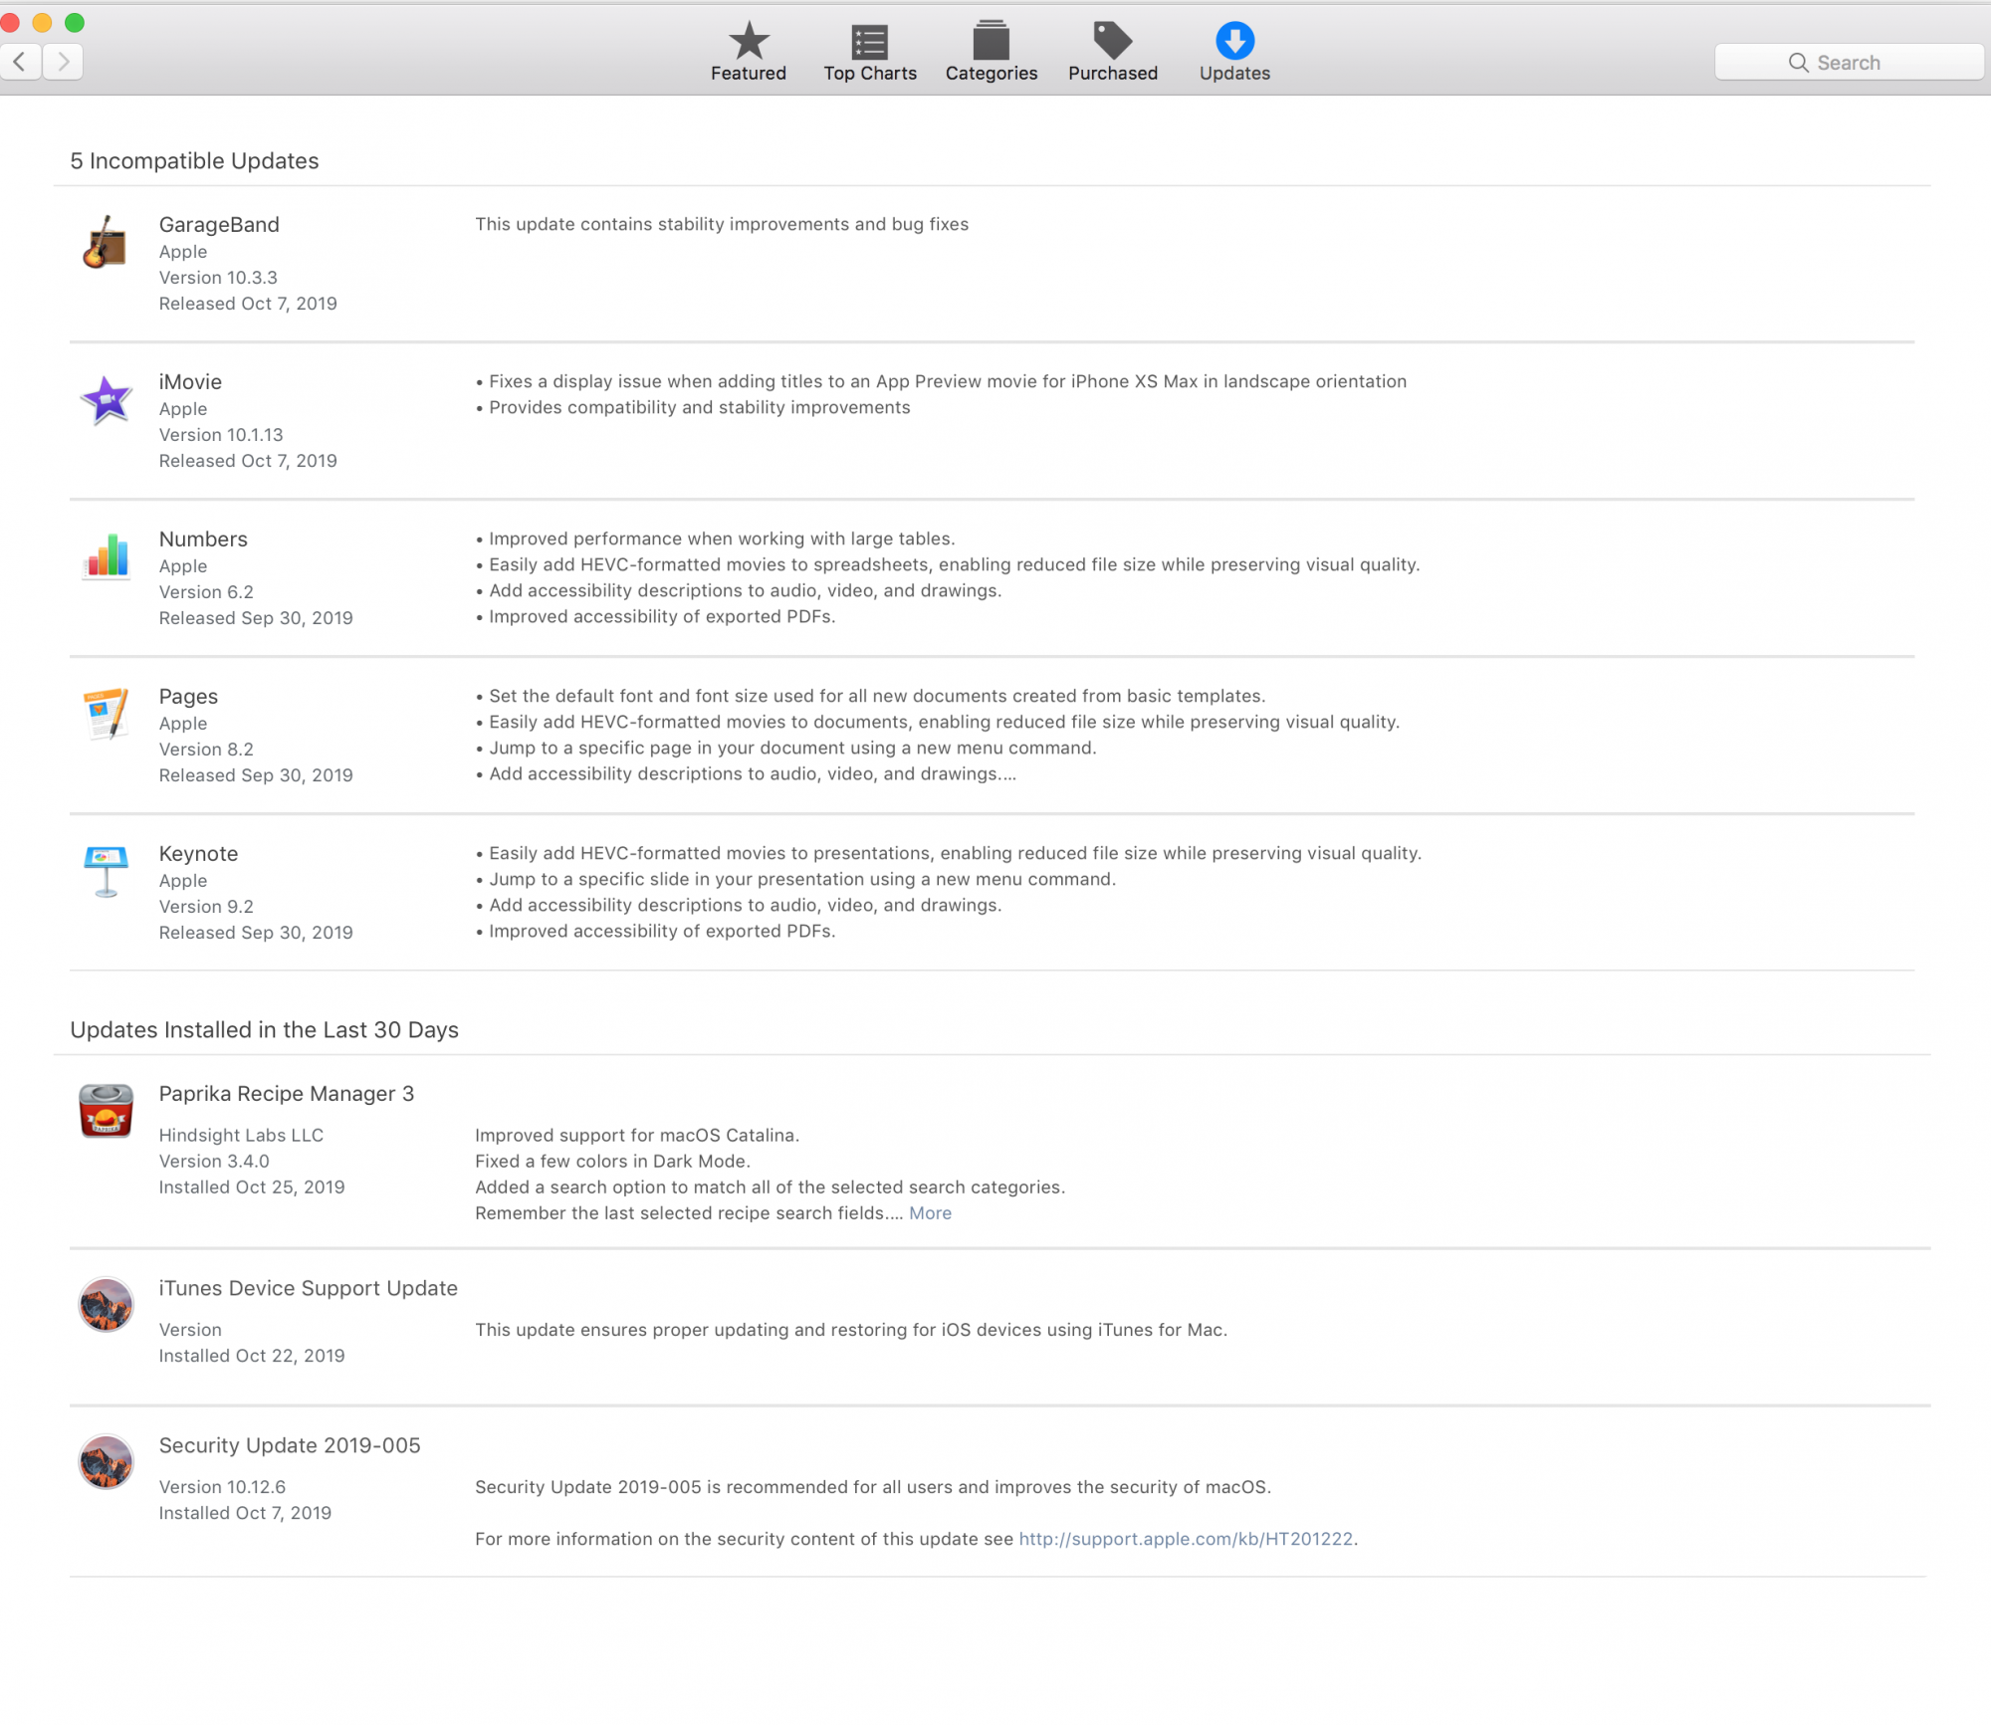Click the magnifier icon in Search
The width and height of the screenshot is (1991, 1725).
point(1798,63)
